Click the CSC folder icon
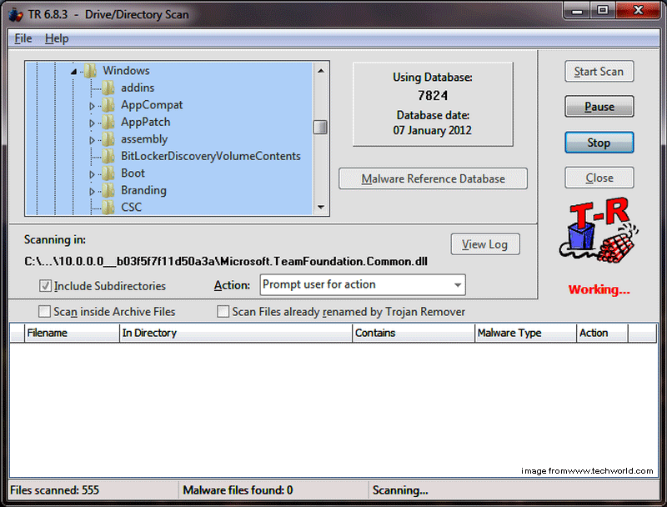The image size is (667, 507). [108, 207]
